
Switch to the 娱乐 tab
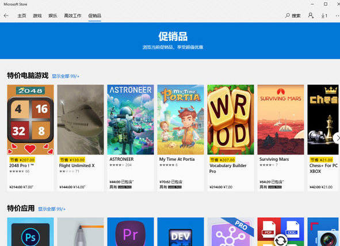[x=53, y=16]
